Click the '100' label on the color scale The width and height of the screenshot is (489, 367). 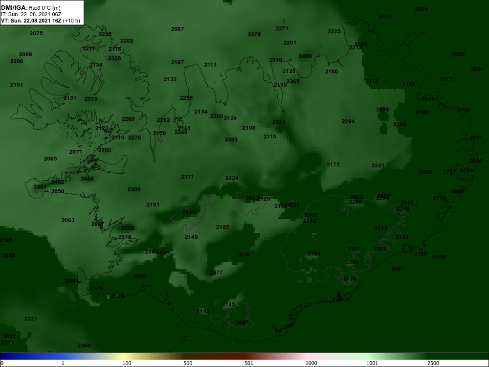click(x=127, y=363)
